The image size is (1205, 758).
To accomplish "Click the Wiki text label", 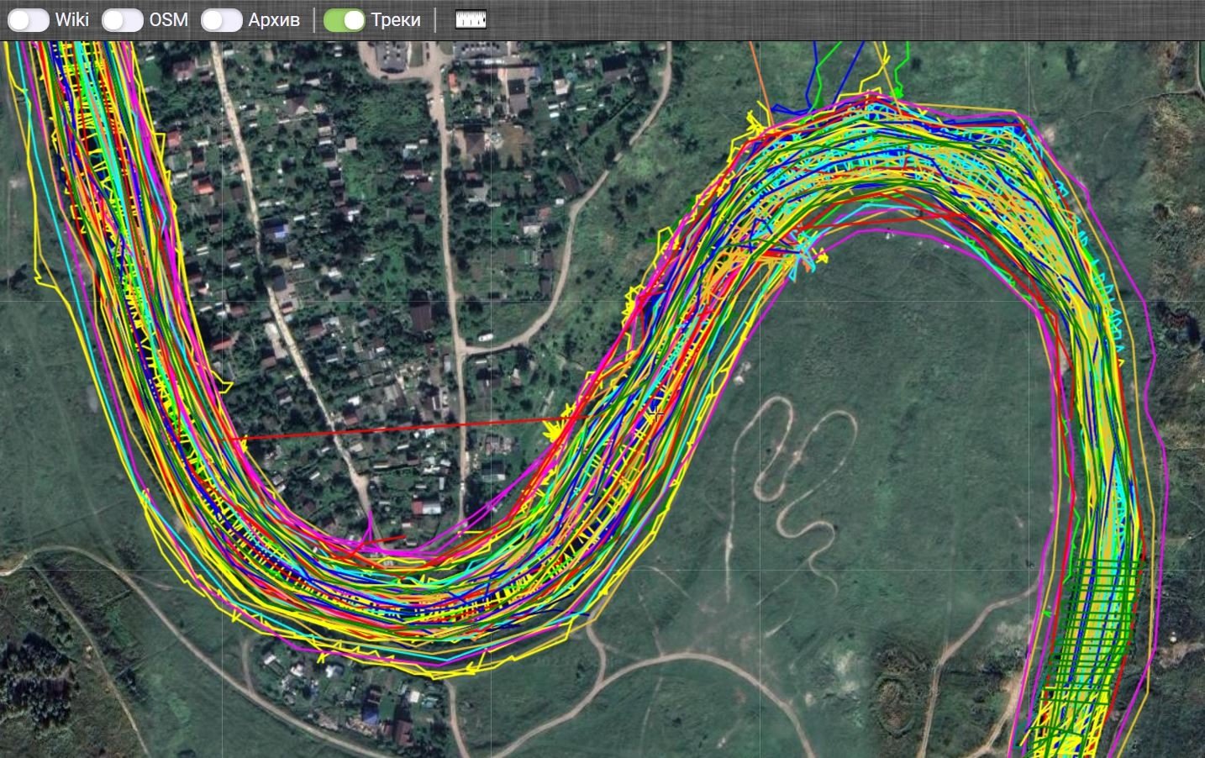I will [72, 20].
